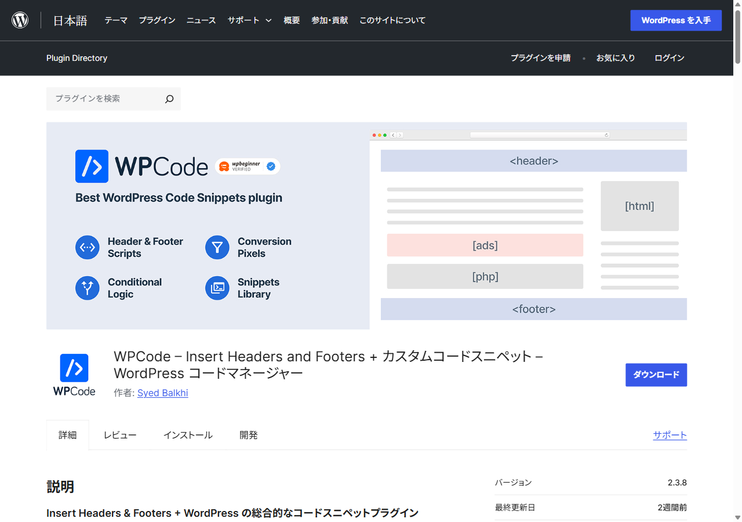Click the Header & Footer Scripts icon
This screenshot has height=522, width=742.
point(88,248)
